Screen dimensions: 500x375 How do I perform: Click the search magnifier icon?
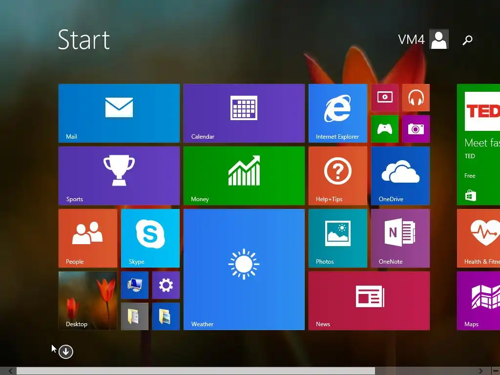467,40
